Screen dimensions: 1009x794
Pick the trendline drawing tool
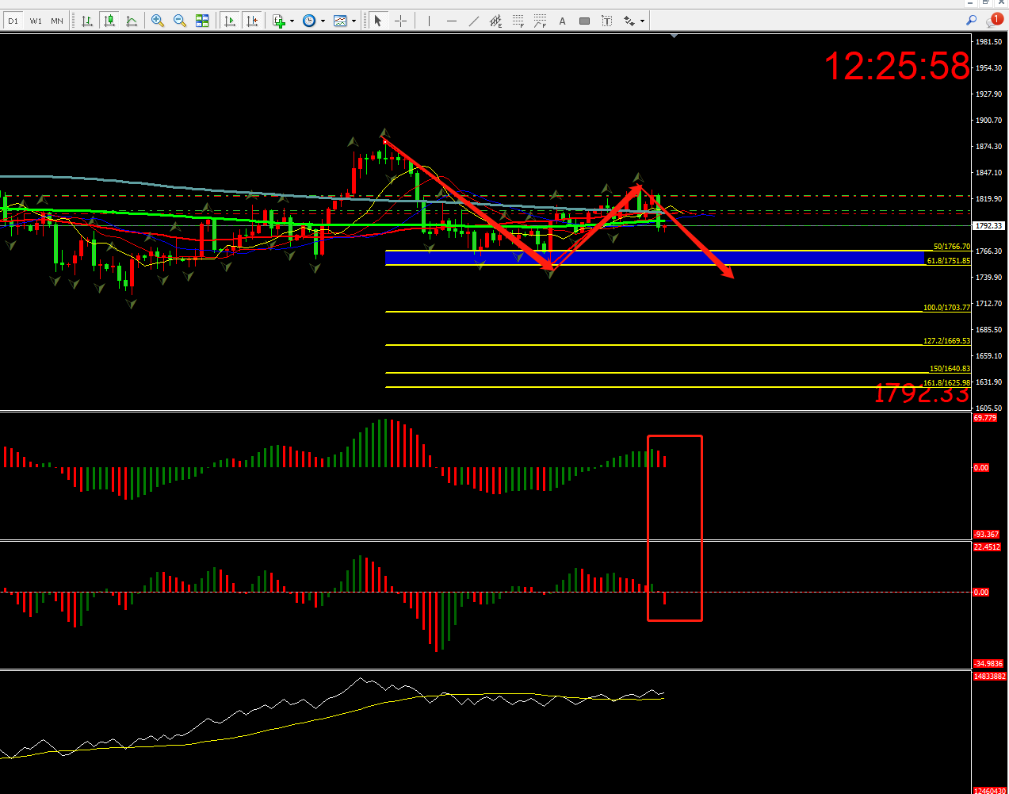(474, 21)
